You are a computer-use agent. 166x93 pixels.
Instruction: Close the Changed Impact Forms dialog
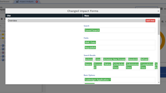(158, 11)
